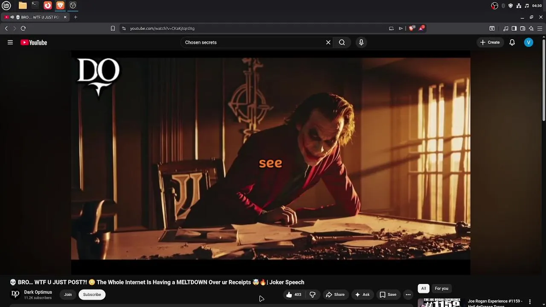Expand the YouTube guide hamburger menu

point(10,42)
